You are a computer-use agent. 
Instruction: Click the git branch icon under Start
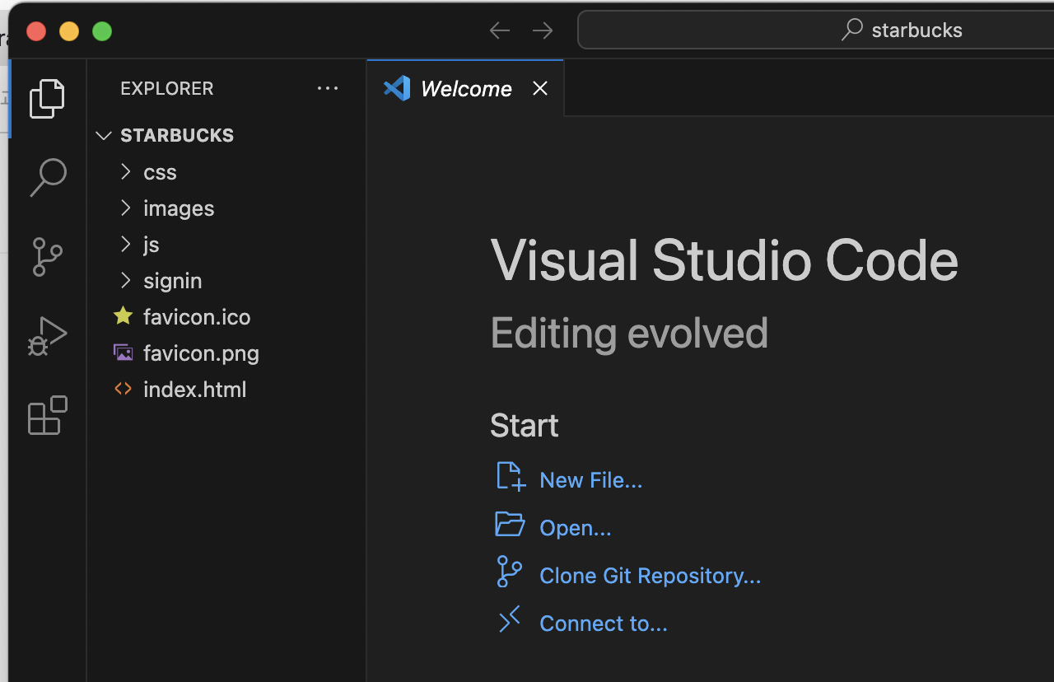(x=509, y=572)
